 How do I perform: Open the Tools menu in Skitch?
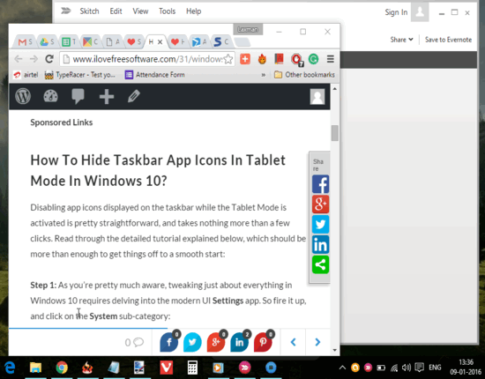pyautogui.click(x=167, y=11)
